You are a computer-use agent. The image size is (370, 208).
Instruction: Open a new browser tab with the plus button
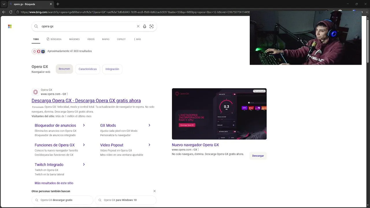point(58,4)
